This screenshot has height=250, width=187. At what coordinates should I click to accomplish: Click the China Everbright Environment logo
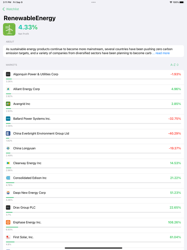[x=8, y=133]
